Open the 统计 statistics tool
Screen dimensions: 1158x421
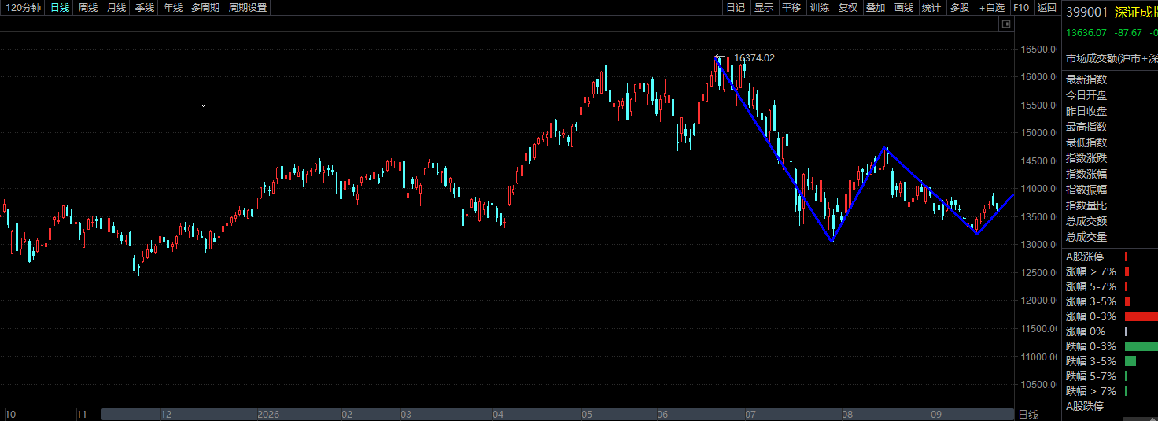click(x=931, y=8)
